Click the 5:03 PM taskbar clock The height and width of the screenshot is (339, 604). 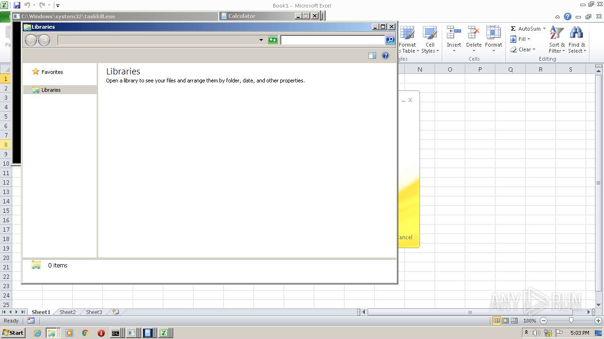pyautogui.click(x=579, y=333)
